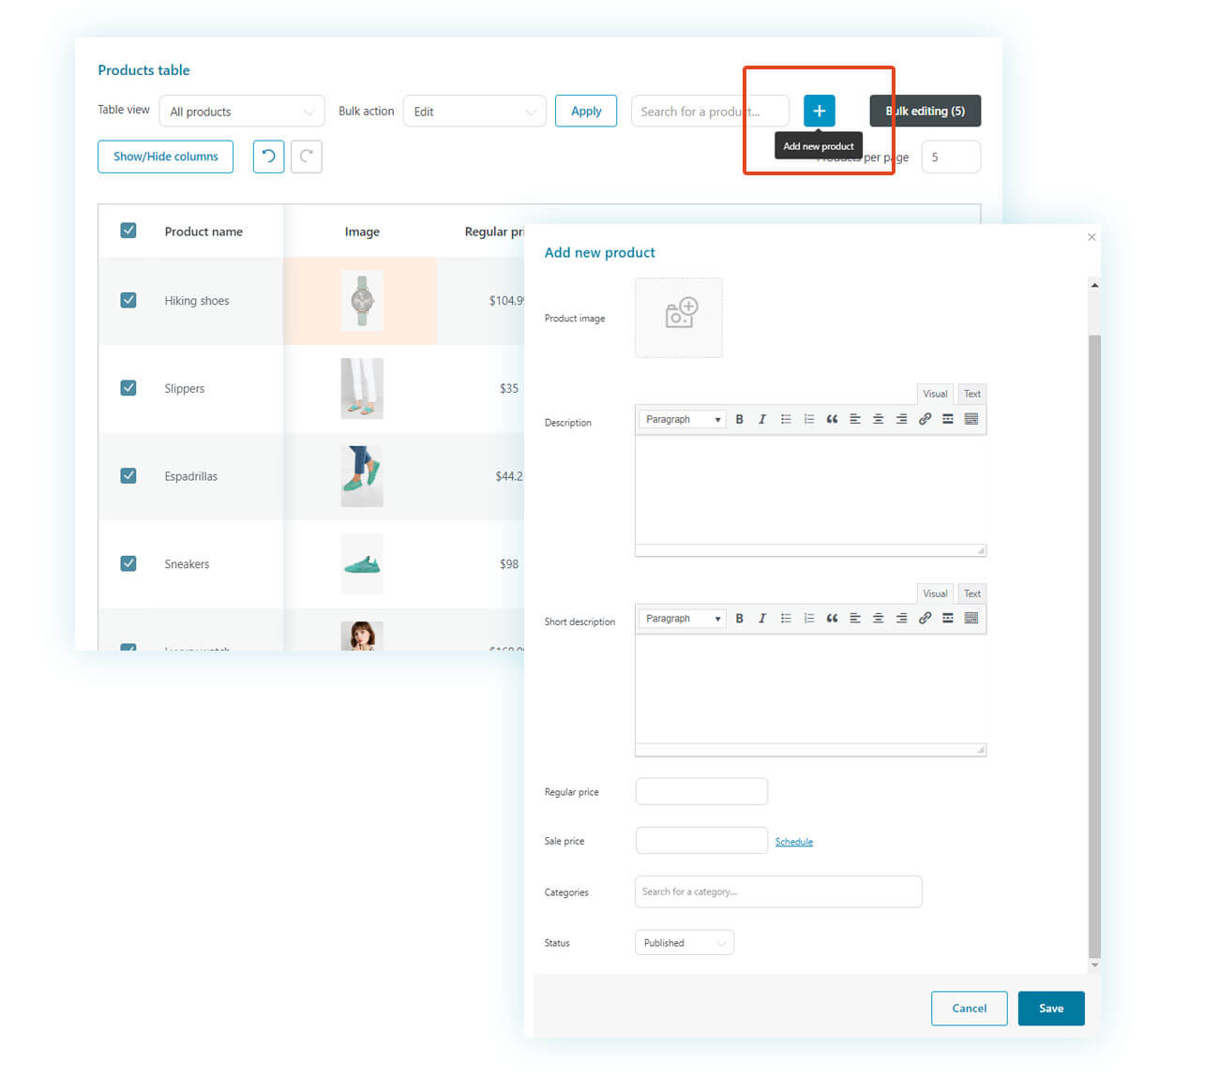Uncheck the Slippers row checkbox
1219x1078 pixels.
point(128,388)
